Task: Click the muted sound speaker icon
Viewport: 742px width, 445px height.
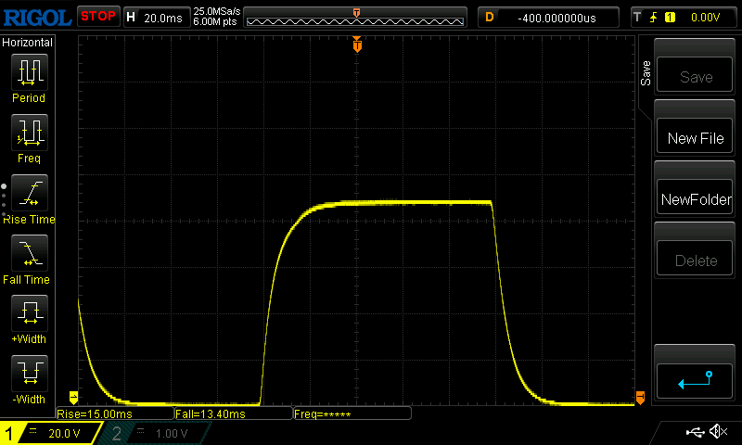Action: (x=718, y=431)
